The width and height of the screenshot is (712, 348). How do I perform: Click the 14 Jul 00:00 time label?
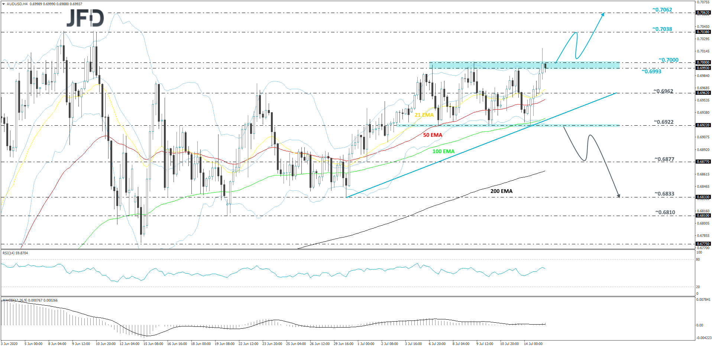tap(533, 344)
